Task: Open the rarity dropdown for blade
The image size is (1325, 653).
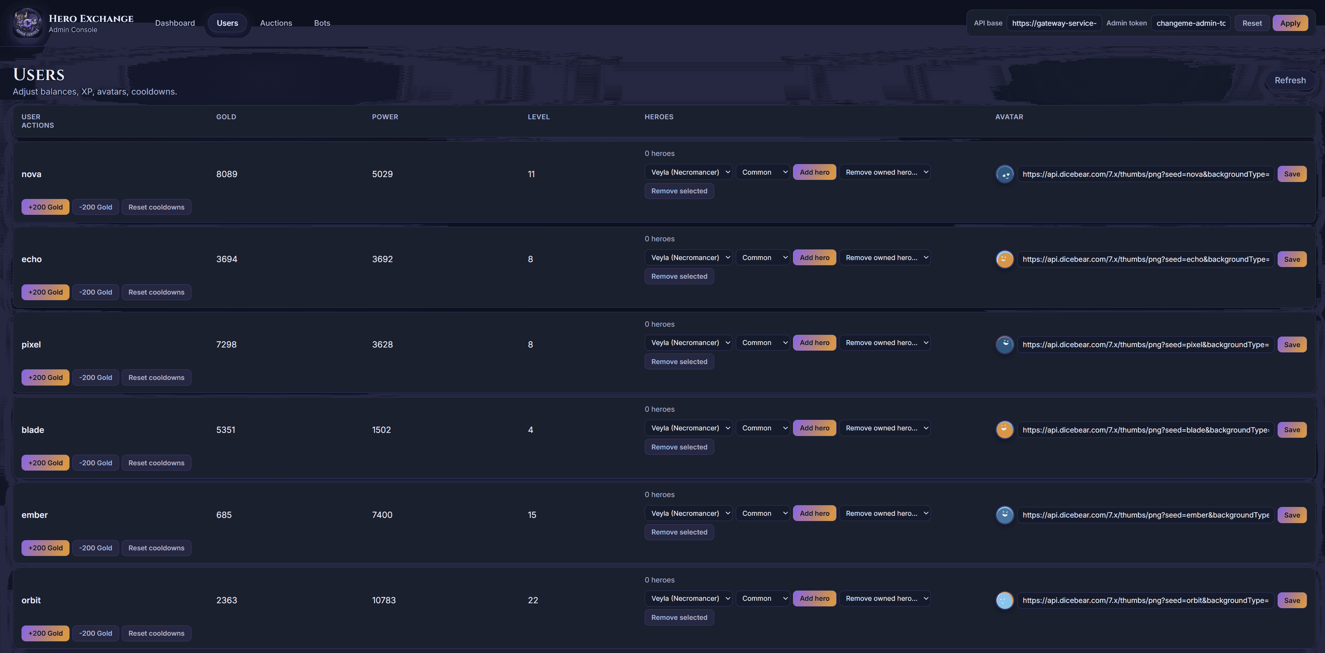Action: tap(763, 428)
